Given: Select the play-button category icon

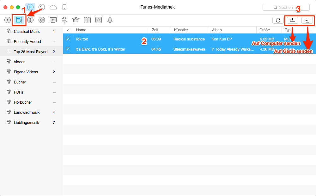Looking at the screenshot, I should [8, 20].
